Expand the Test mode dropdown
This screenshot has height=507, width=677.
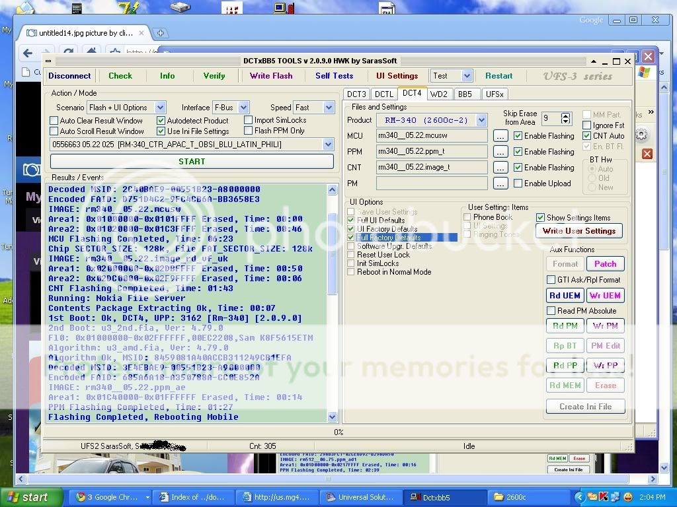pos(467,76)
